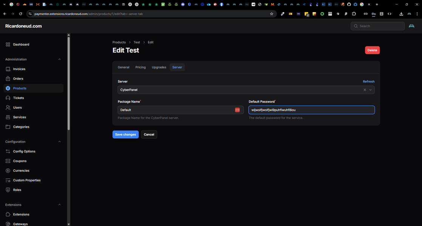The height and width of the screenshot is (226, 422).
Task: Click the sidebar scrollbar down arrow
Action: [x=69, y=224]
